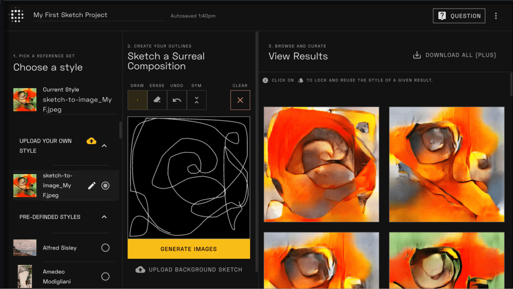Open the Question help button
Image resolution: width=513 pixels, height=289 pixels.
459,16
